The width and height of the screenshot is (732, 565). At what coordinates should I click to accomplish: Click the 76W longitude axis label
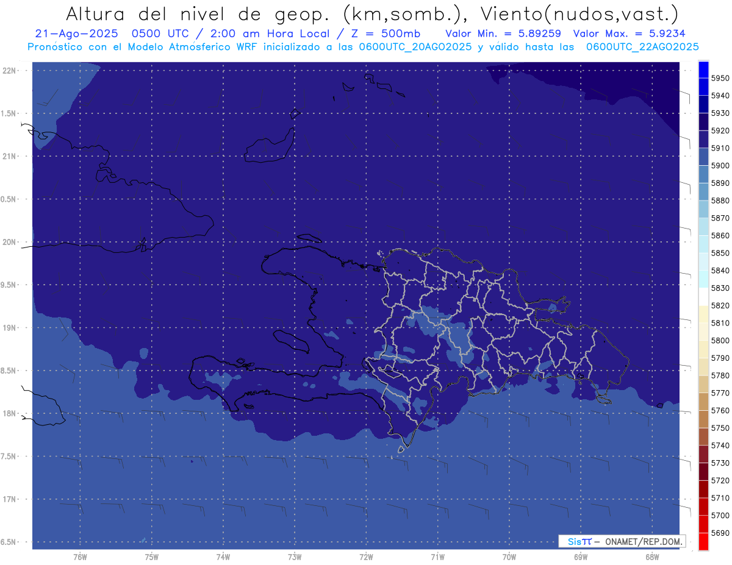[80, 556]
